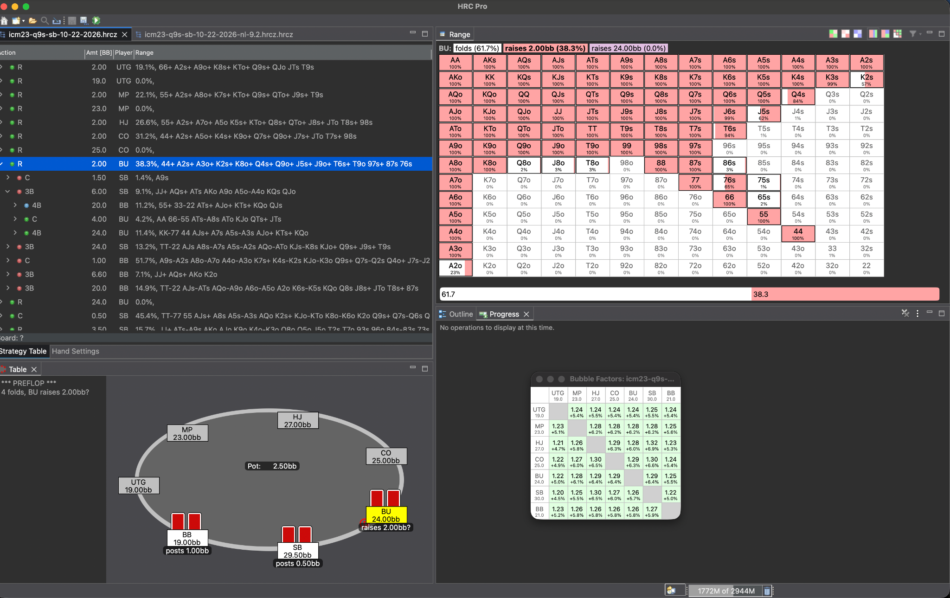
Task: Expand the SB call 1.50 row
Action: (8, 178)
